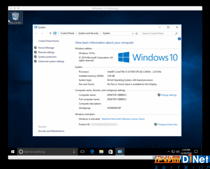Open the network tray icon

tap(173, 152)
